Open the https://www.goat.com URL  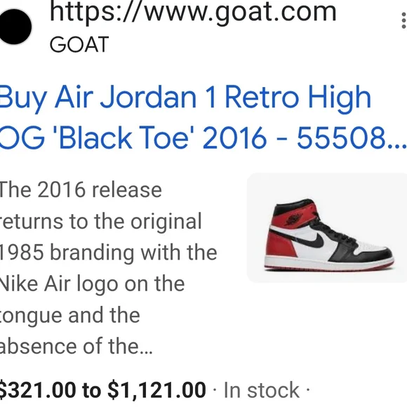(193, 12)
